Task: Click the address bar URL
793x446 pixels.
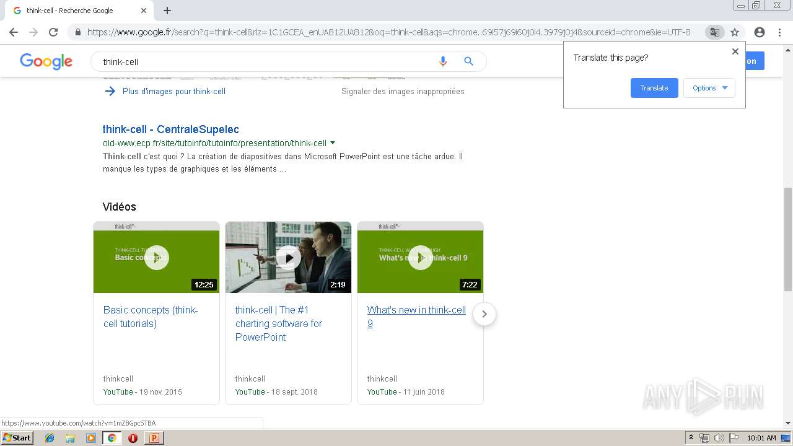Action: (x=388, y=32)
